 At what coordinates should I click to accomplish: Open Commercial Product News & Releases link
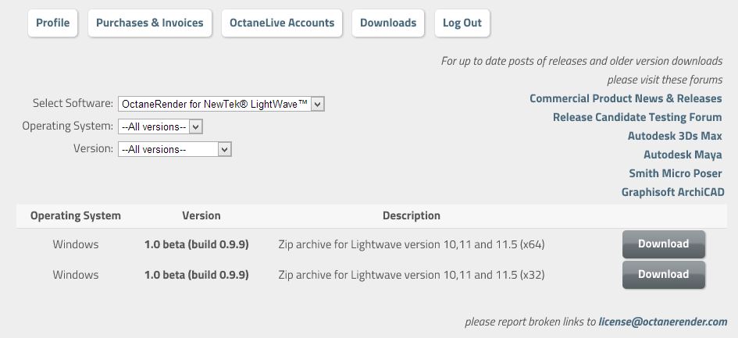(x=626, y=98)
